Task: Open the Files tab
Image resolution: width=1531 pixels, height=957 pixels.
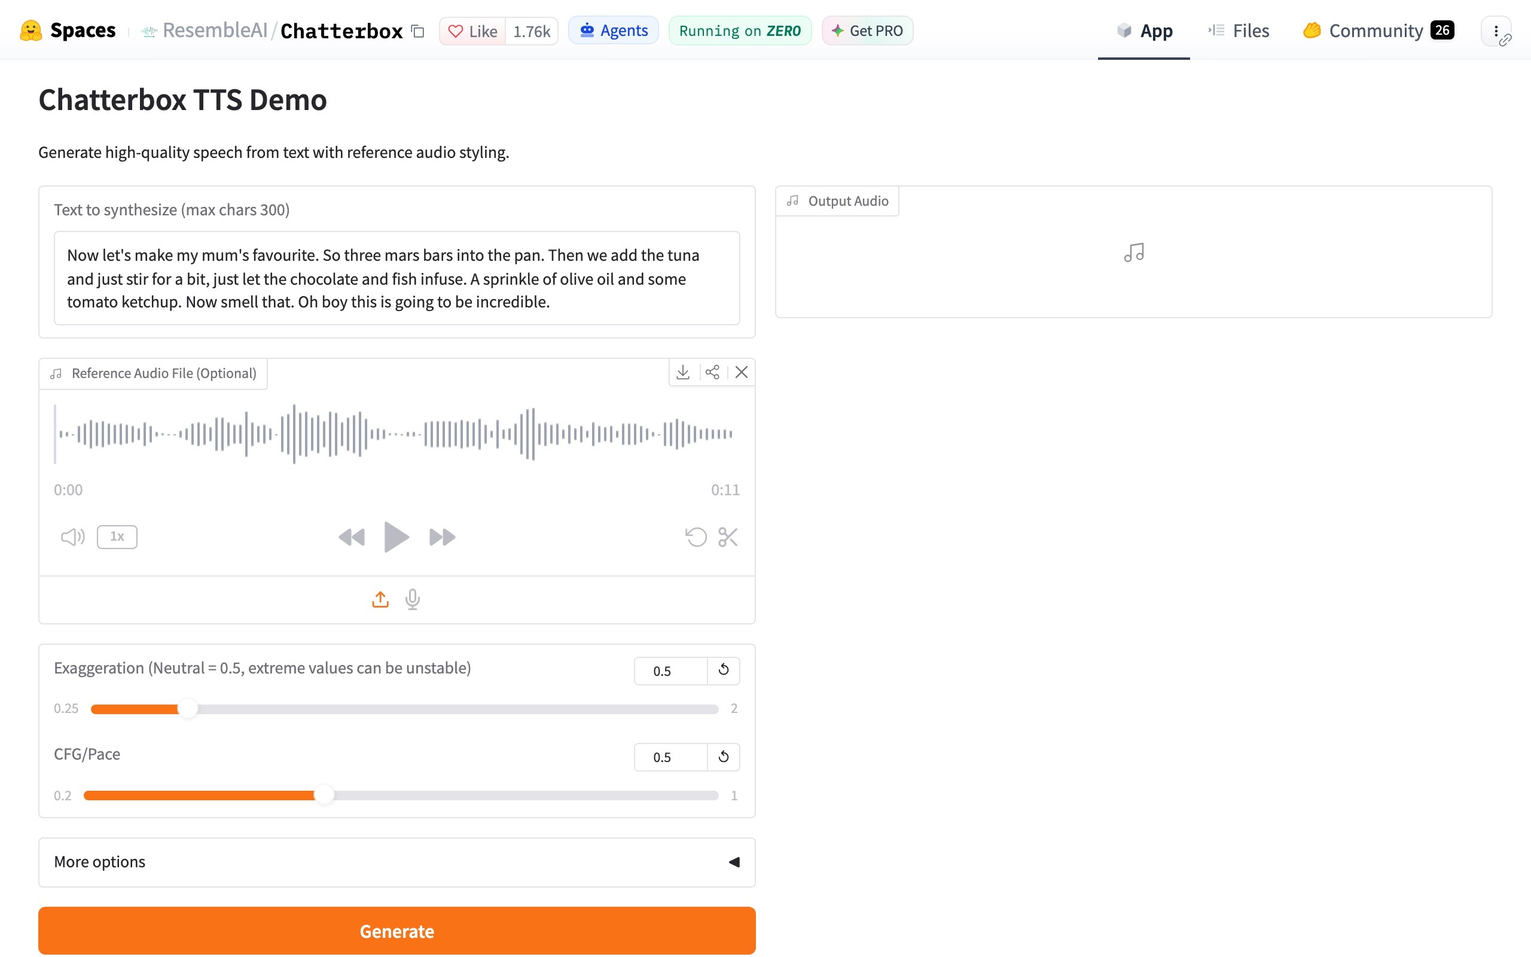Action: (1238, 31)
